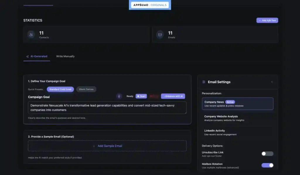Open the AI-Generated tab
The width and height of the screenshot is (300, 175).
(39, 56)
